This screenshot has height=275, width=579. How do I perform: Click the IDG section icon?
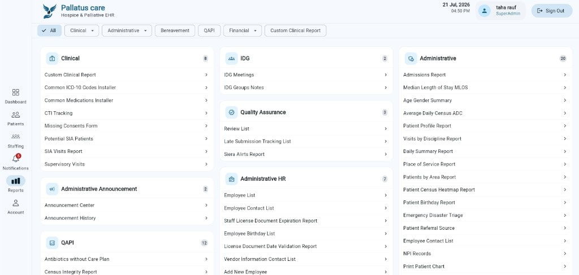(x=231, y=58)
